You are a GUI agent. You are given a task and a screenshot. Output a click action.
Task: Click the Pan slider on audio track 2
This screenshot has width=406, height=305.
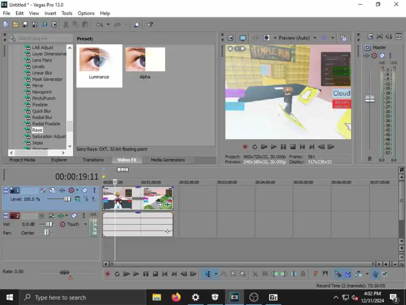tap(46, 232)
